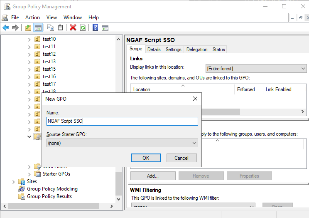The width and height of the screenshot is (309, 218).
Task: Expand the Starter GPOs node
Action: click(x=29, y=174)
